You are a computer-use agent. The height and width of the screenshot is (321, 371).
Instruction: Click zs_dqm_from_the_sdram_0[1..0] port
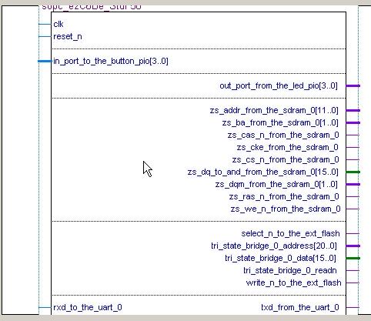coord(276,184)
